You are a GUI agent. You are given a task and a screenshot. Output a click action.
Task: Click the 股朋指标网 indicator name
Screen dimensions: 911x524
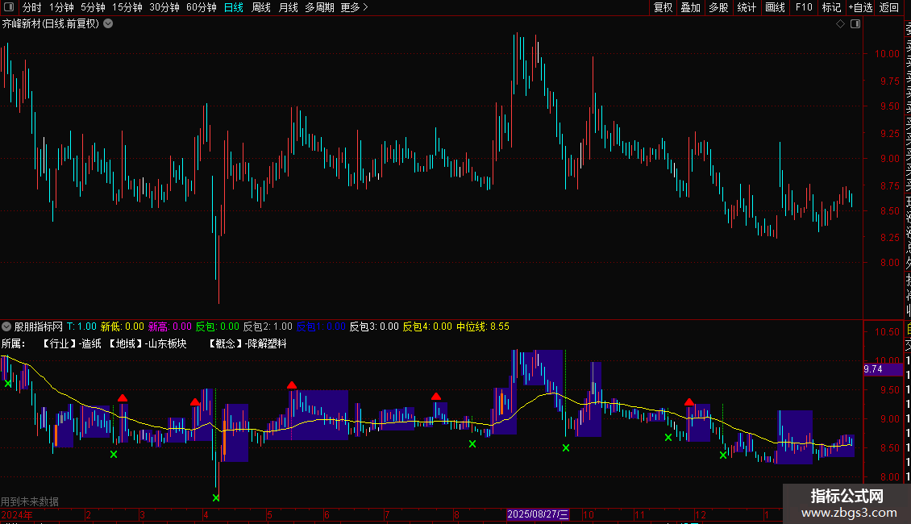tap(39, 326)
